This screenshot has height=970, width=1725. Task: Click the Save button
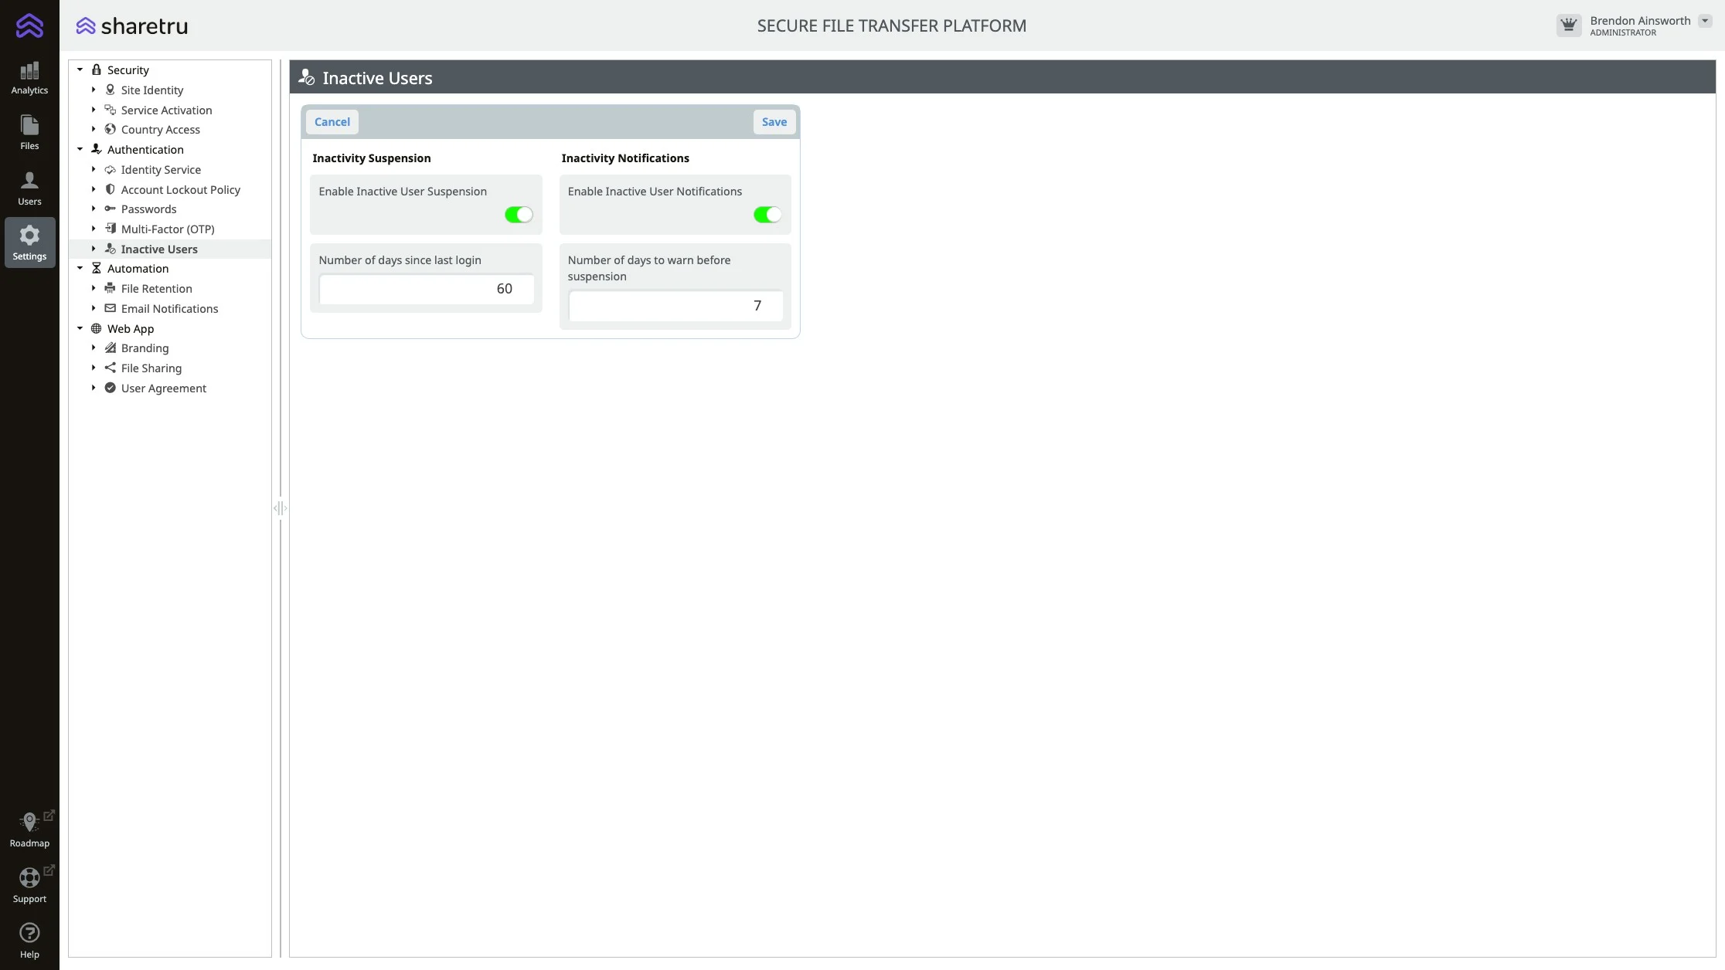tap(774, 122)
